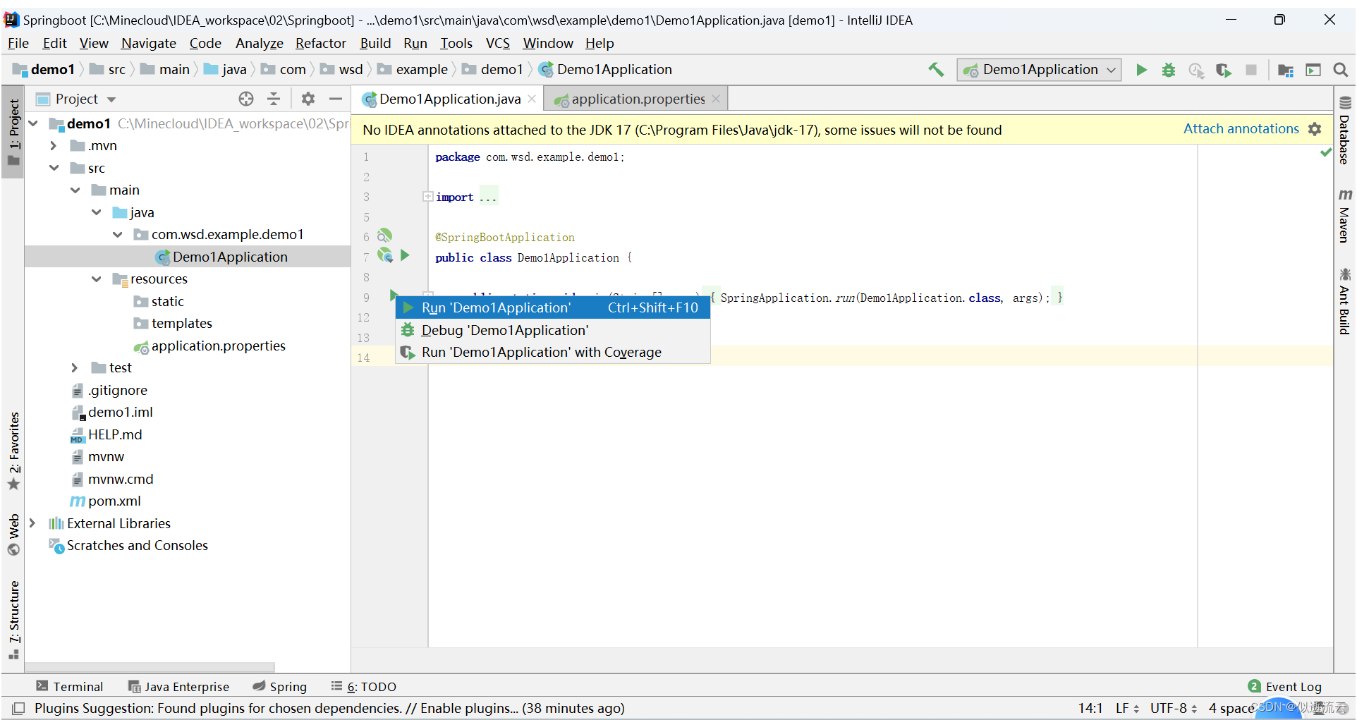This screenshot has height=720, width=1357.
Task: Click the Stop square toolbar button
Action: point(1251,70)
